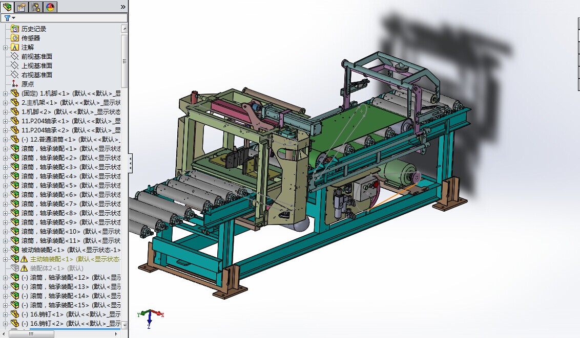Switch to the PropertyManager tab
The image size is (580, 338).
[x=22, y=7]
